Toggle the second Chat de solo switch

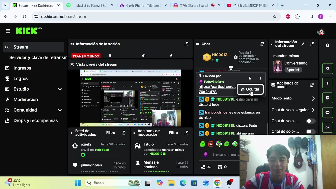click(311, 132)
